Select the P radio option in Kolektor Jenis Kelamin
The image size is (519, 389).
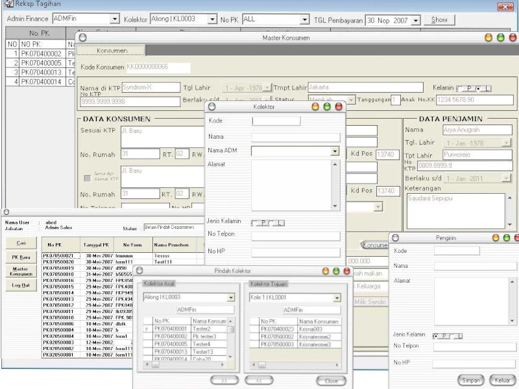[x=256, y=223]
